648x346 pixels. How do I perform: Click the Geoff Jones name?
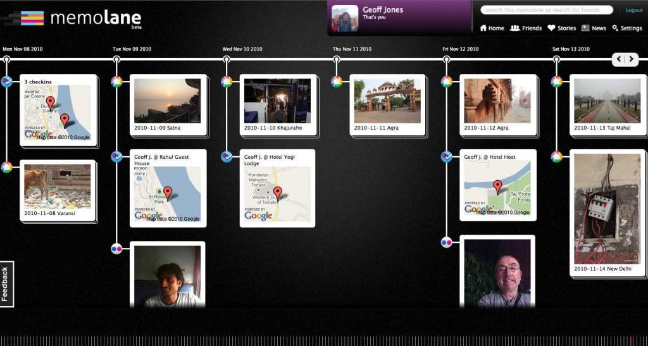383,9
